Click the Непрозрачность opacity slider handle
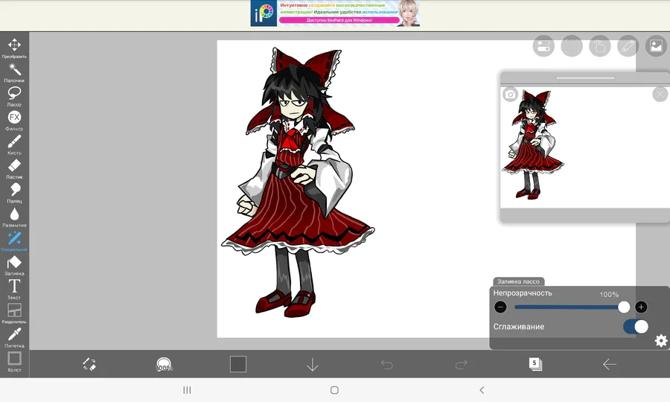670x402 pixels. [x=624, y=307]
